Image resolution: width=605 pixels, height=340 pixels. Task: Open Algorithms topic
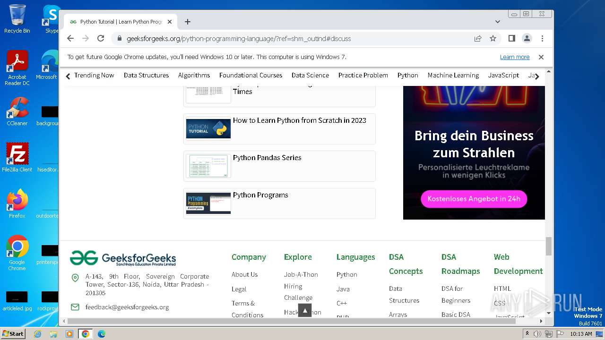194,75
